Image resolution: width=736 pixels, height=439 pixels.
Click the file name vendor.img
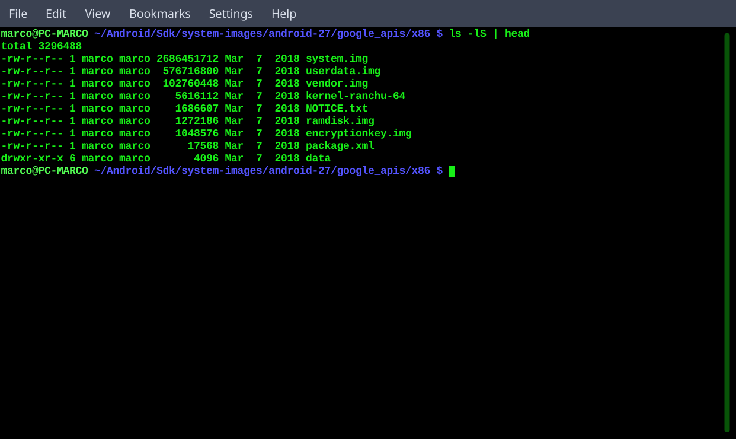(x=337, y=84)
